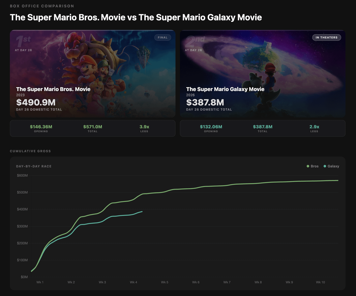The width and height of the screenshot is (356, 296).
Task: Click the Bowser artwork on Bros poster
Action: pos(99,46)
